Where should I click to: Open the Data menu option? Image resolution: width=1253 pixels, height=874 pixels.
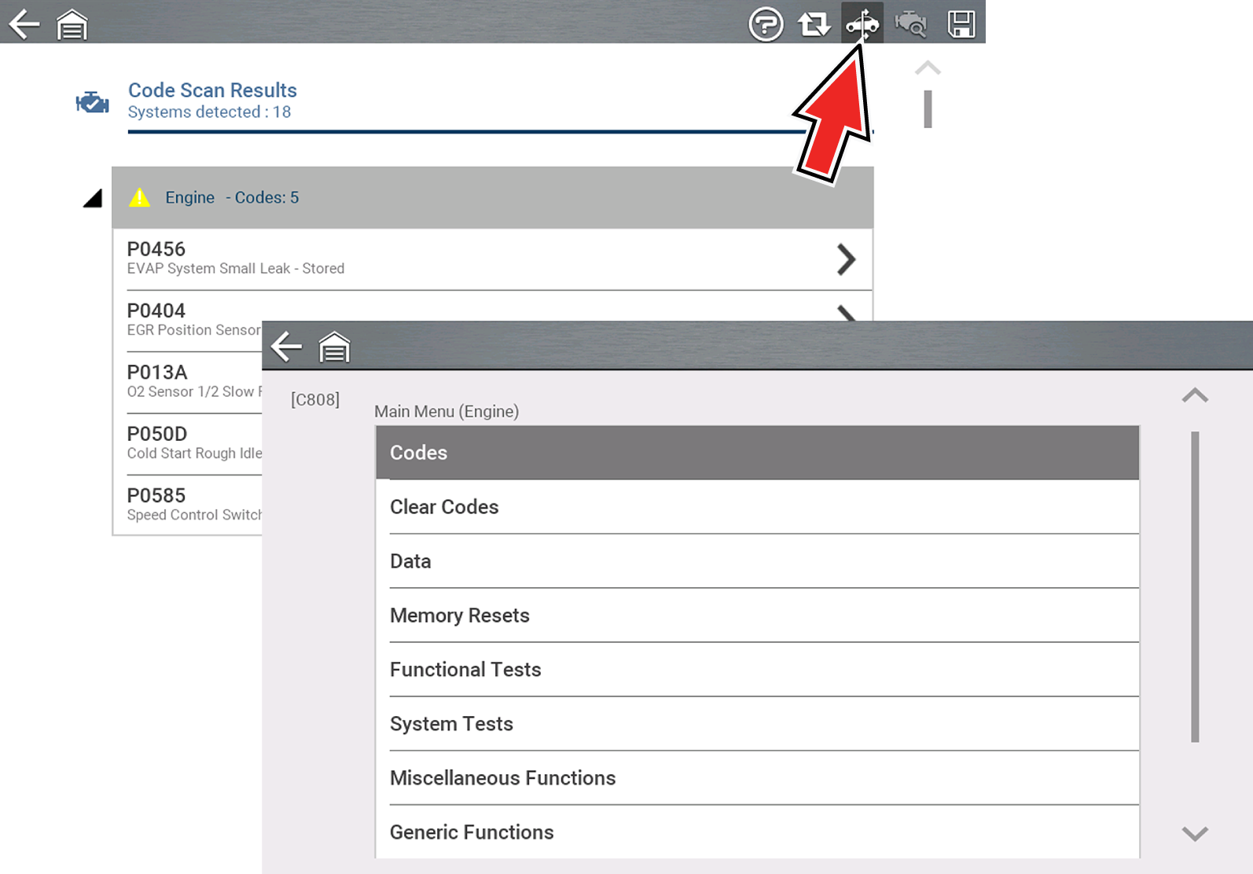[x=757, y=561]
